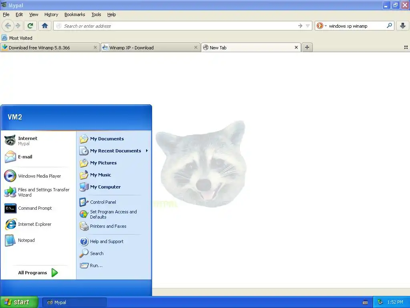Viewport: 410px width, 308px height.
Task: Select Mypal taskbar button
Action: click(74, 302)
